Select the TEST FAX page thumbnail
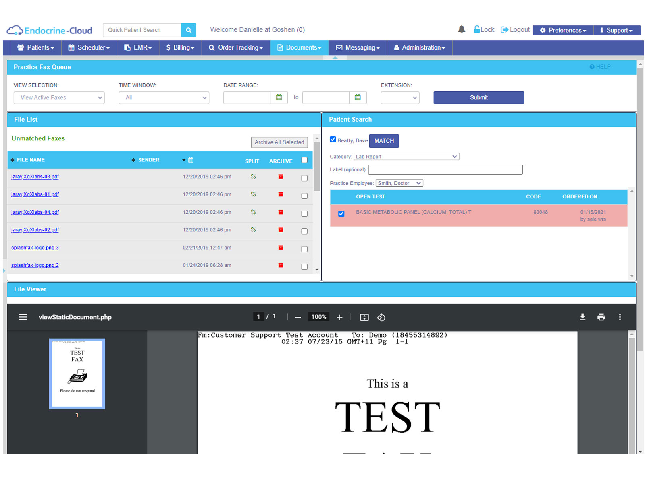The image size is (645, 483). pyautogui.click(x=77, y=374)
